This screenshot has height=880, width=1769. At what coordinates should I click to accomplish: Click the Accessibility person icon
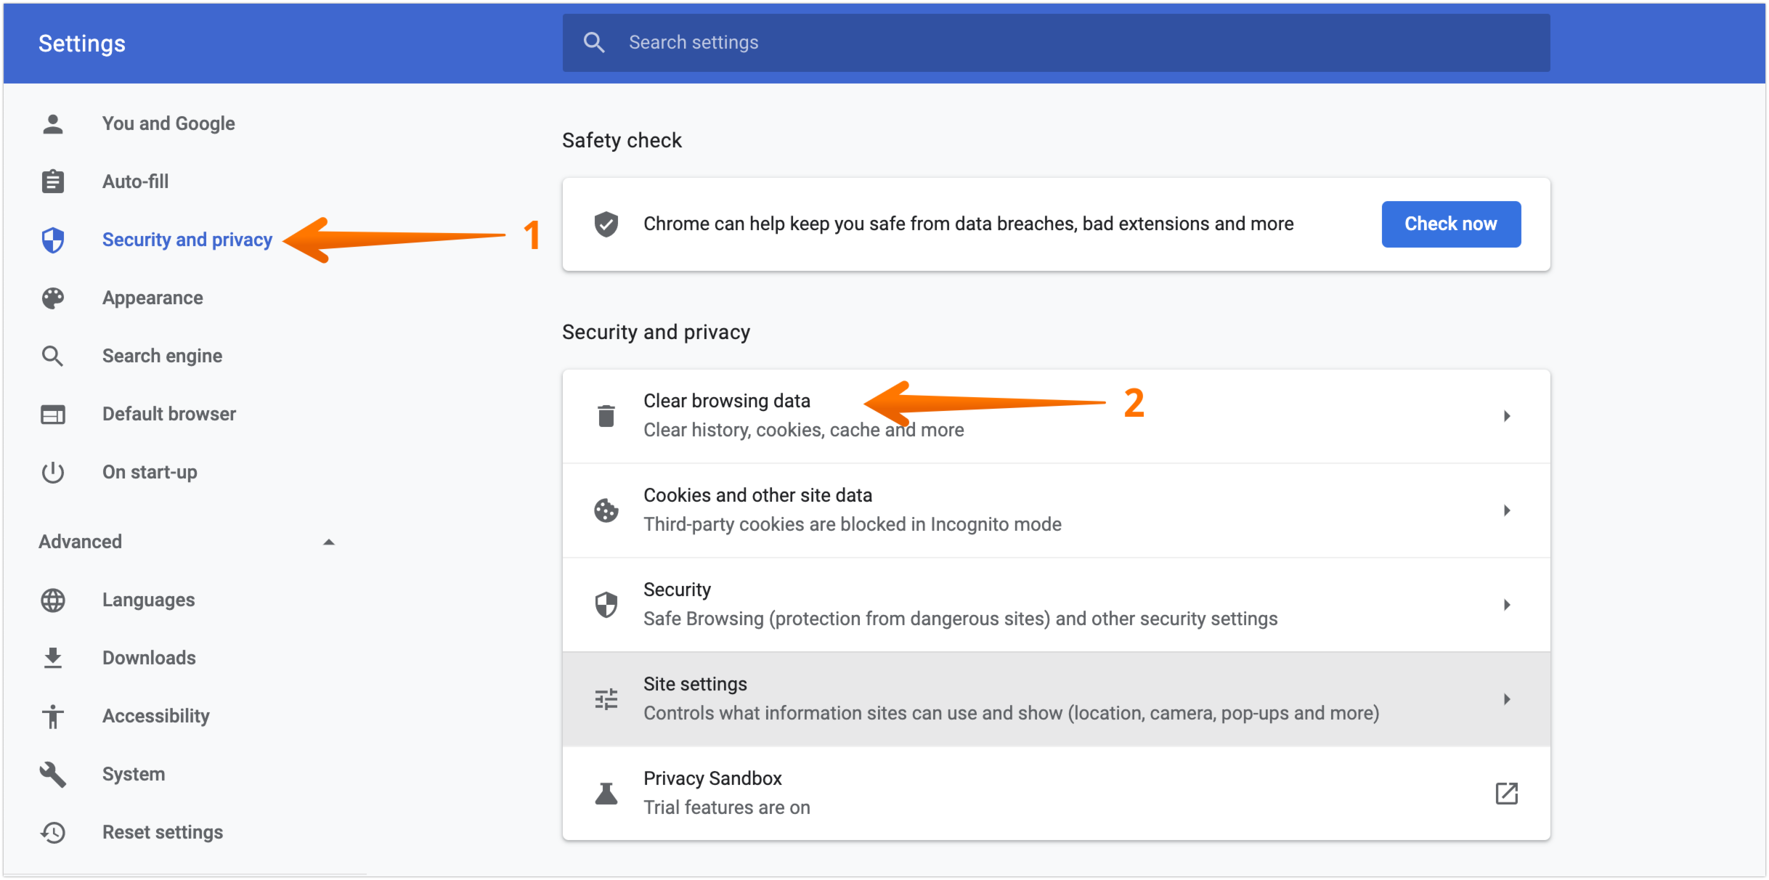click(x=52, y=716)
